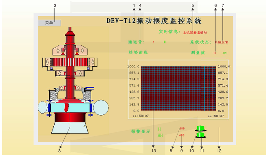
Task: Click the 上机架垂直振动 real-time info text
Action: [195, 32]
